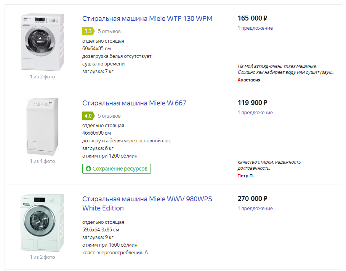
Task: Click the 'Сохранение ресурсов' eco badge
Action: tap(117, 169)
